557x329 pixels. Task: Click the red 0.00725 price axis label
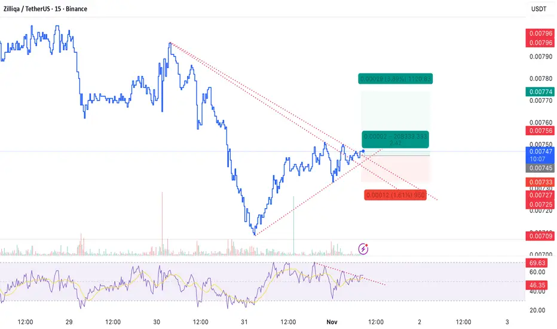[540, 204]
